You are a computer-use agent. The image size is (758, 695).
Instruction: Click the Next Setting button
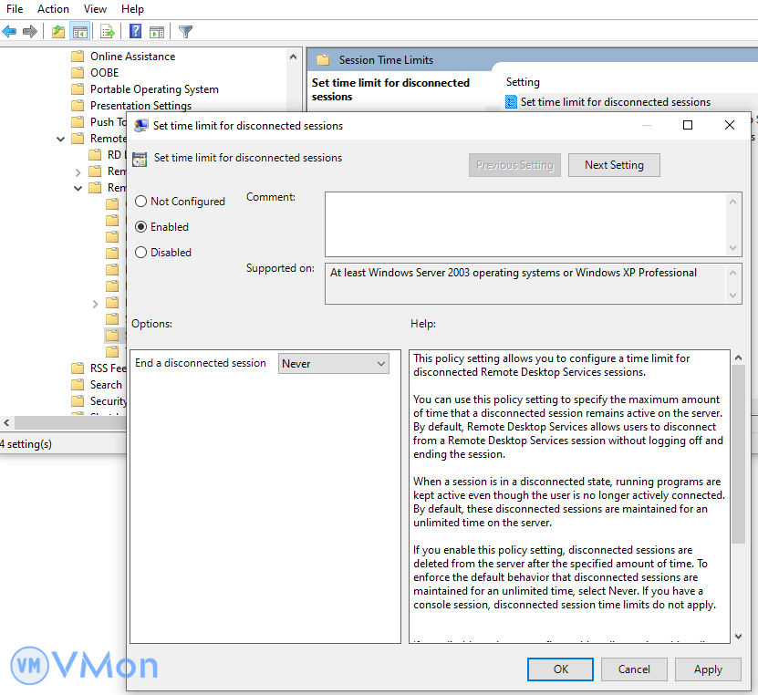point(614,165)
